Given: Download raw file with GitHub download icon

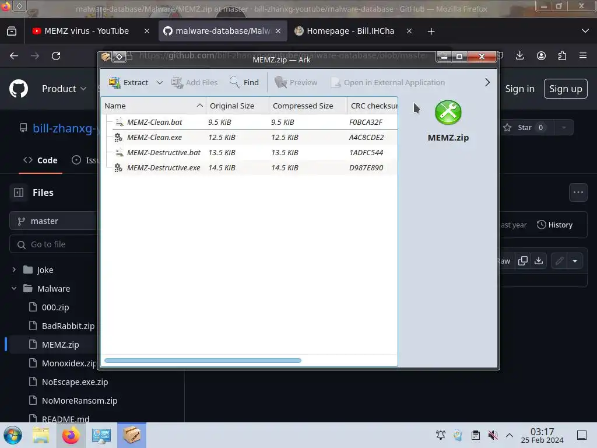Looking at the screenshot, I should pyautogui.click(x=539, y=261).
